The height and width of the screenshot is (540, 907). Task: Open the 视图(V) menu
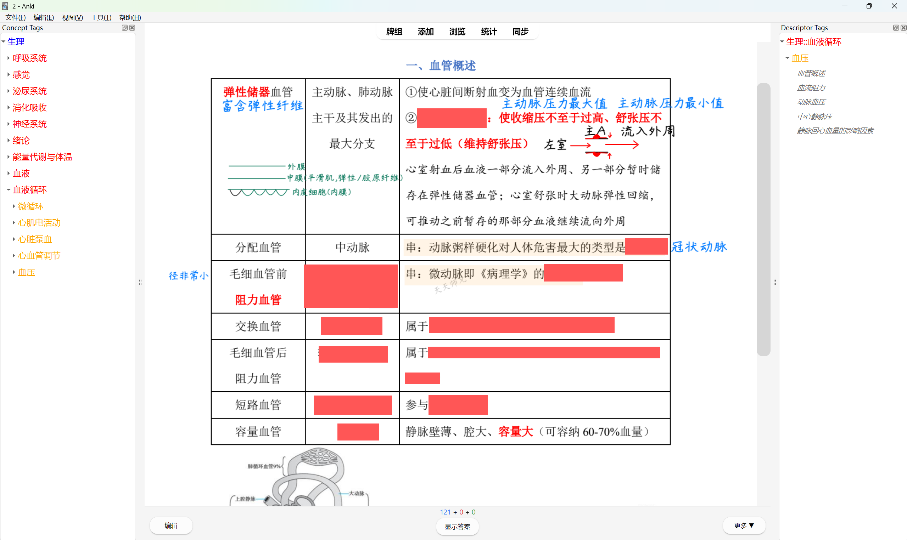[x=72, y=17]
